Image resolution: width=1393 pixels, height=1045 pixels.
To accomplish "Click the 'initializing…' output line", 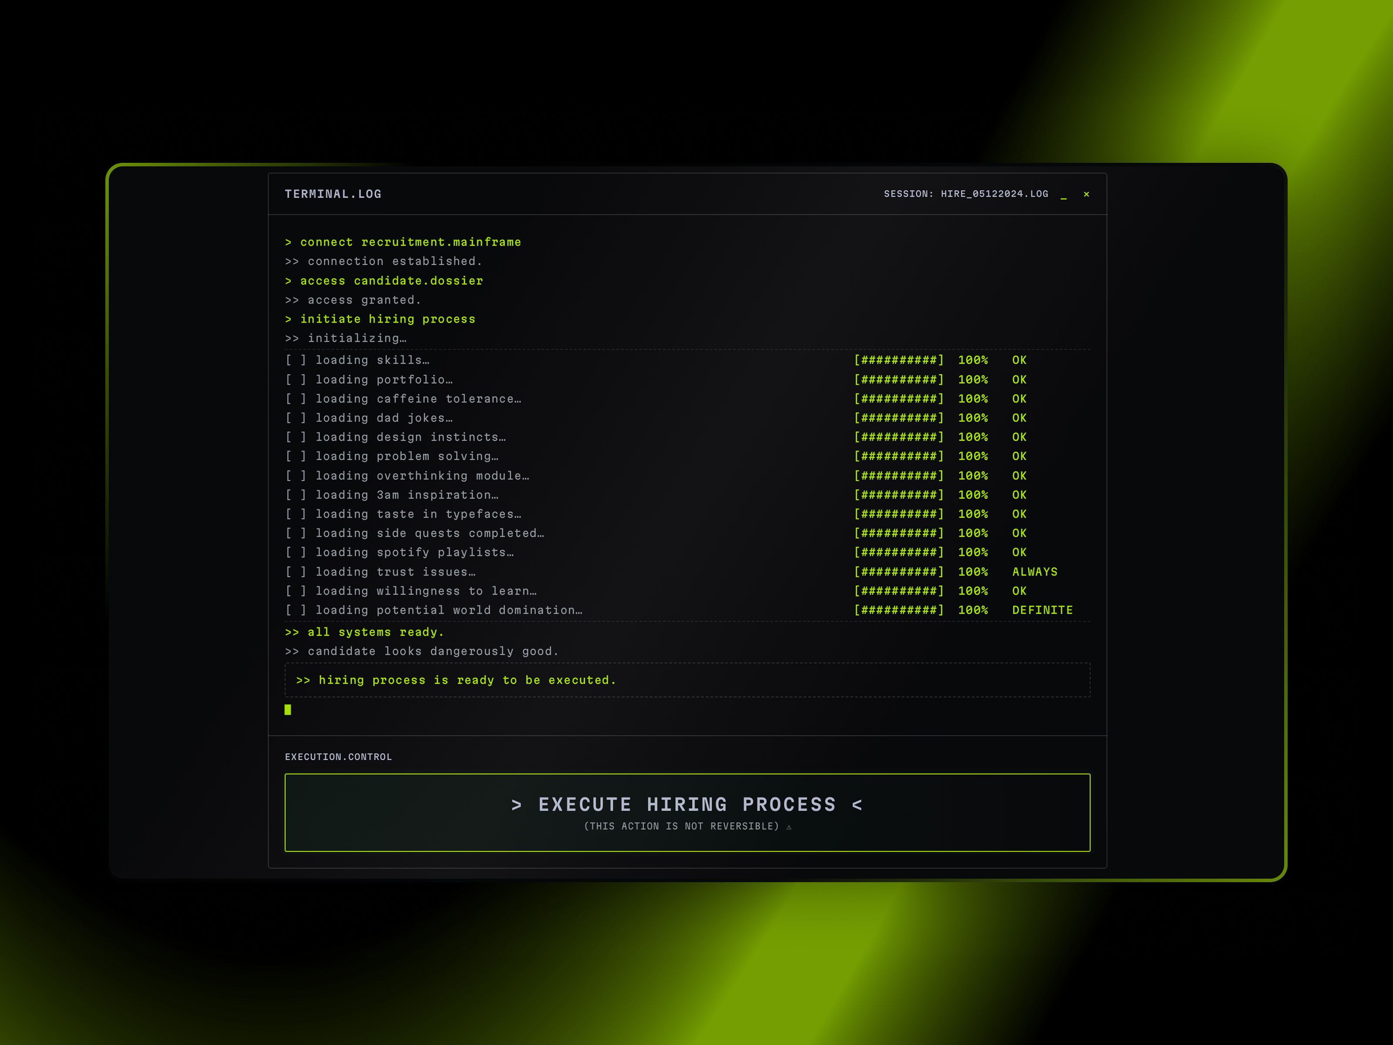I will (346, 338).
